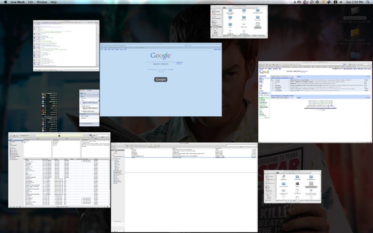Open the Live Mesh menu
Viewport: 373px width, 233px height.
pyautogui.click(x=18, y=2)
